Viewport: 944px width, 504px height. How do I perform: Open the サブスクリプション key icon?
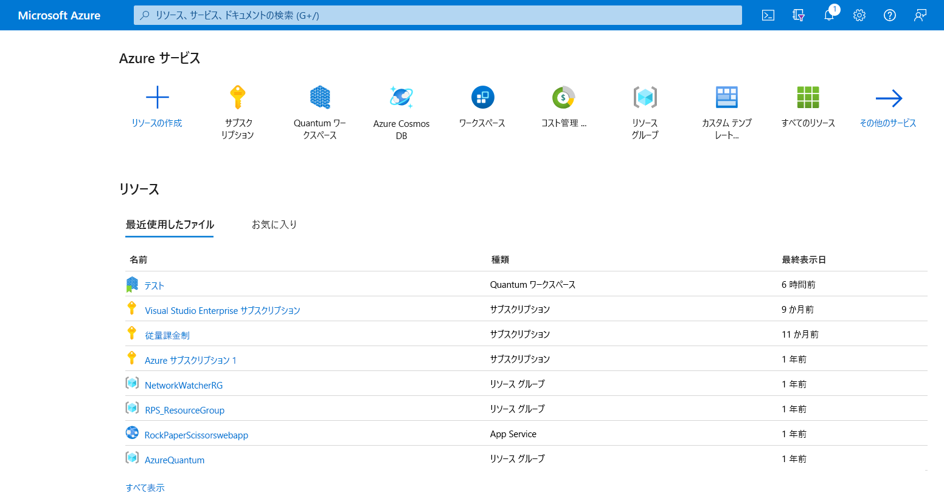237,97
